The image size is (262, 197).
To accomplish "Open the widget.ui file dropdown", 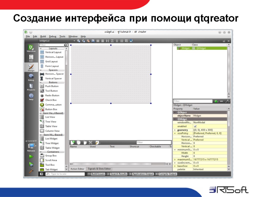I will [x=74, y=41].
